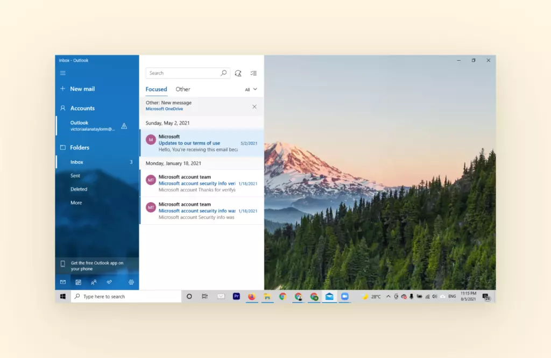Image resolution: width=551 pixels, height=358 pixels.
Task: Collapse the navigation pane with the hamburger icon
Action: tap(63, 73)
